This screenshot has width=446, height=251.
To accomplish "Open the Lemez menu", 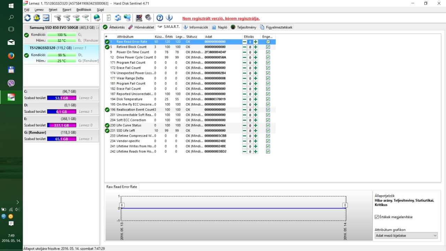I will tap(39, 10).
